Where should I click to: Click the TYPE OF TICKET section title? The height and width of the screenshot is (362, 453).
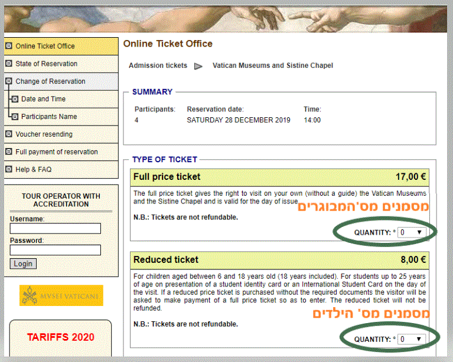165,159
